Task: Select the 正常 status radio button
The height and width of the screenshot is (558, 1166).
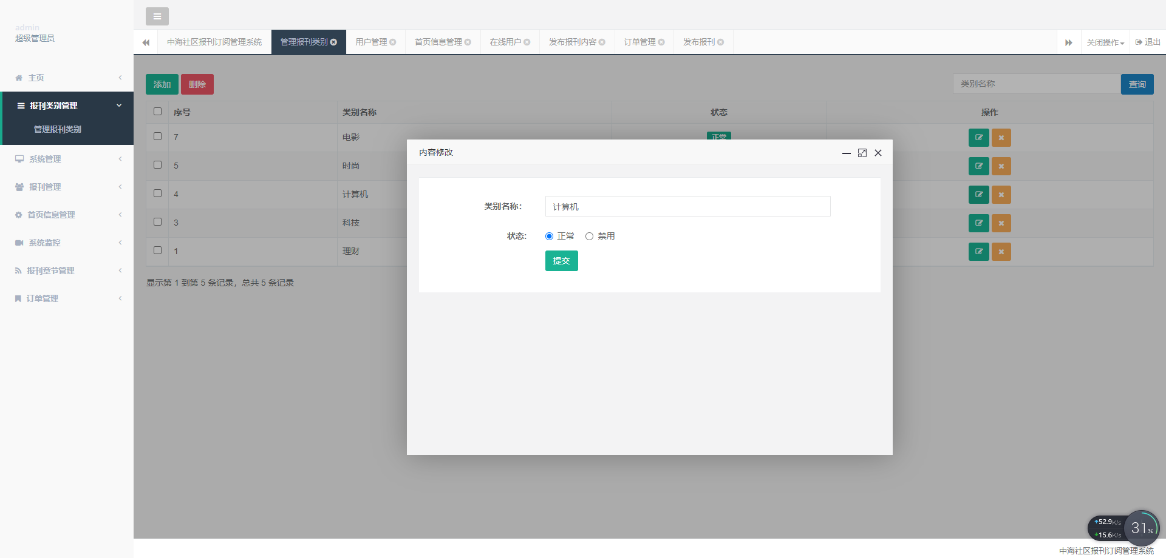Action: tap(549, 237)
